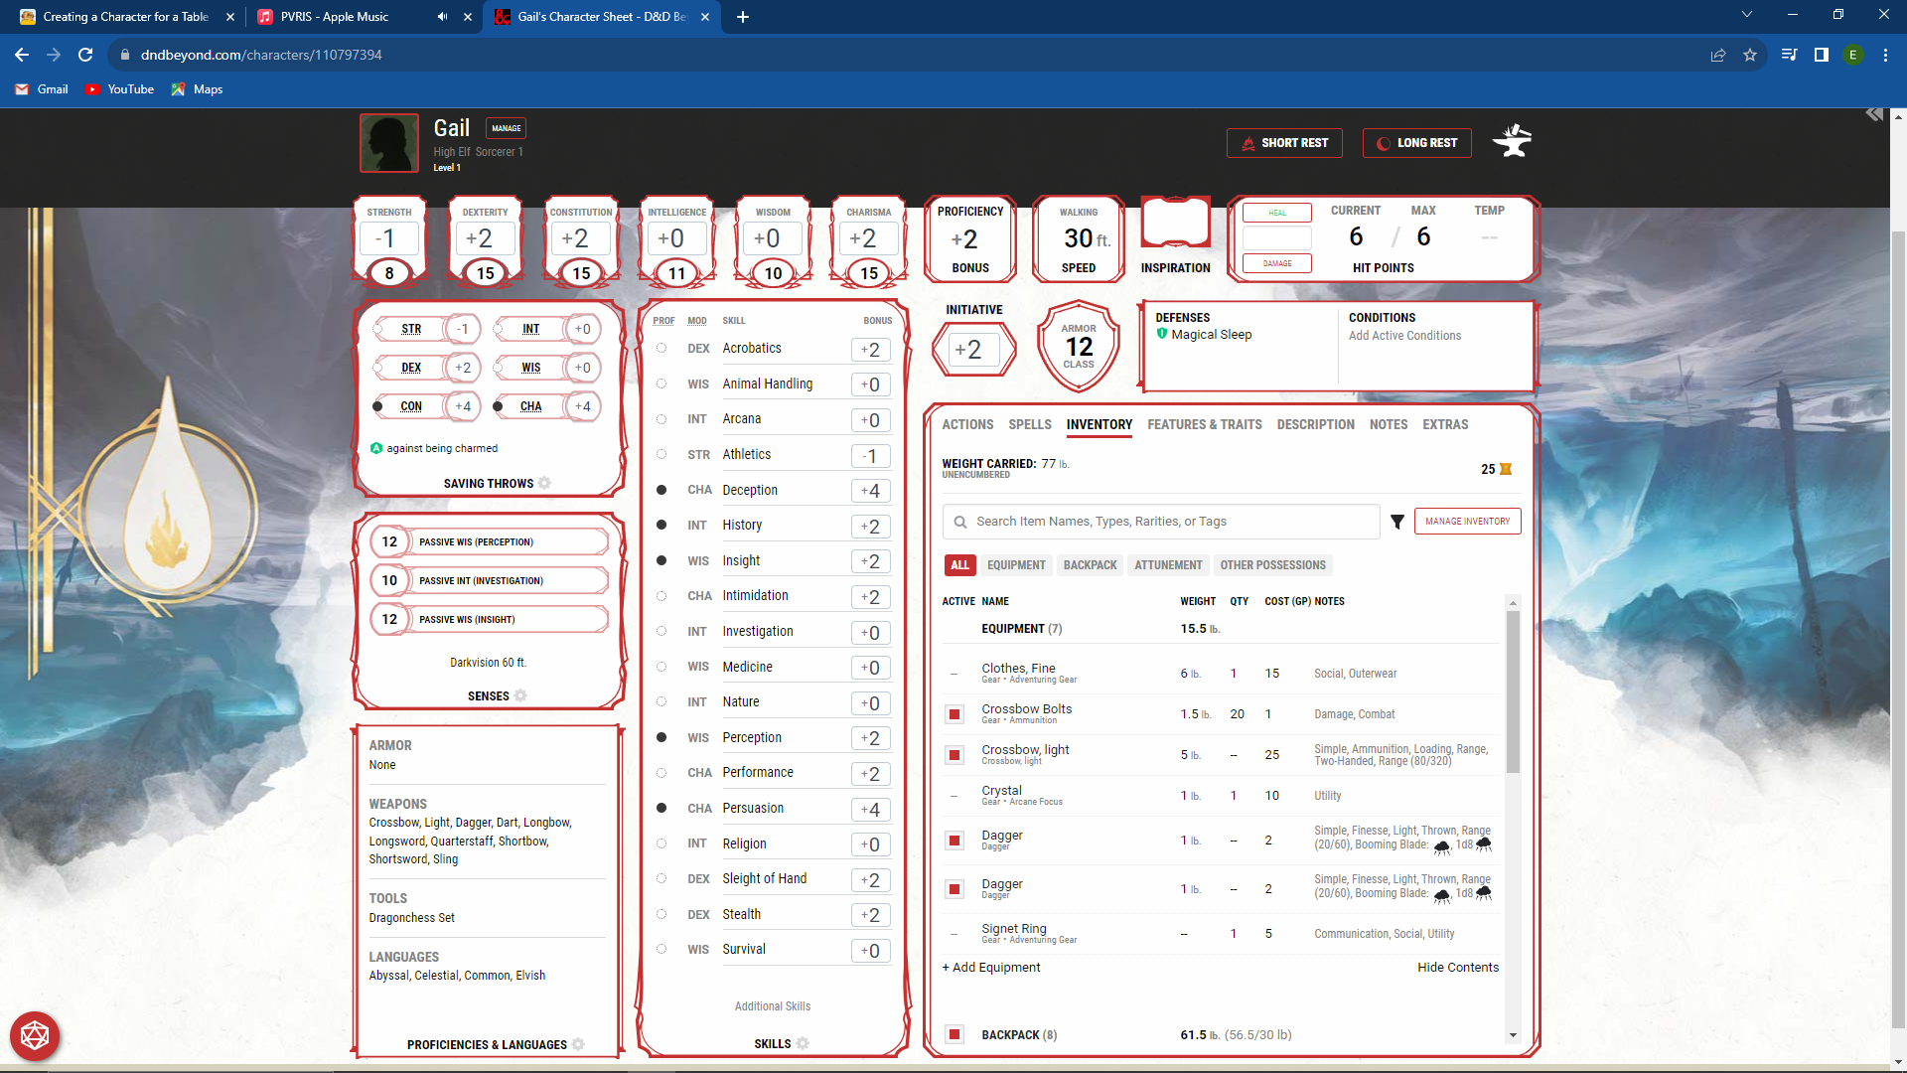Toggle the active equip checkbox for the Backpack
The image size is (1907, 1073).
click(x=954, y=1034)
